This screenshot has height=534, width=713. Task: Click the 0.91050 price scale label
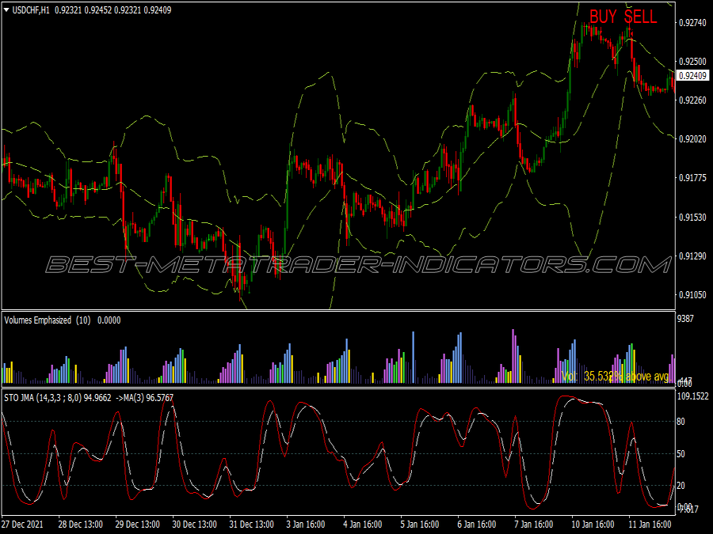692,295
